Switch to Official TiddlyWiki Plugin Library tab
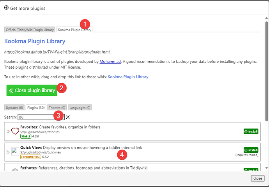Screen dimensions: 269x187 click(30, 30)
